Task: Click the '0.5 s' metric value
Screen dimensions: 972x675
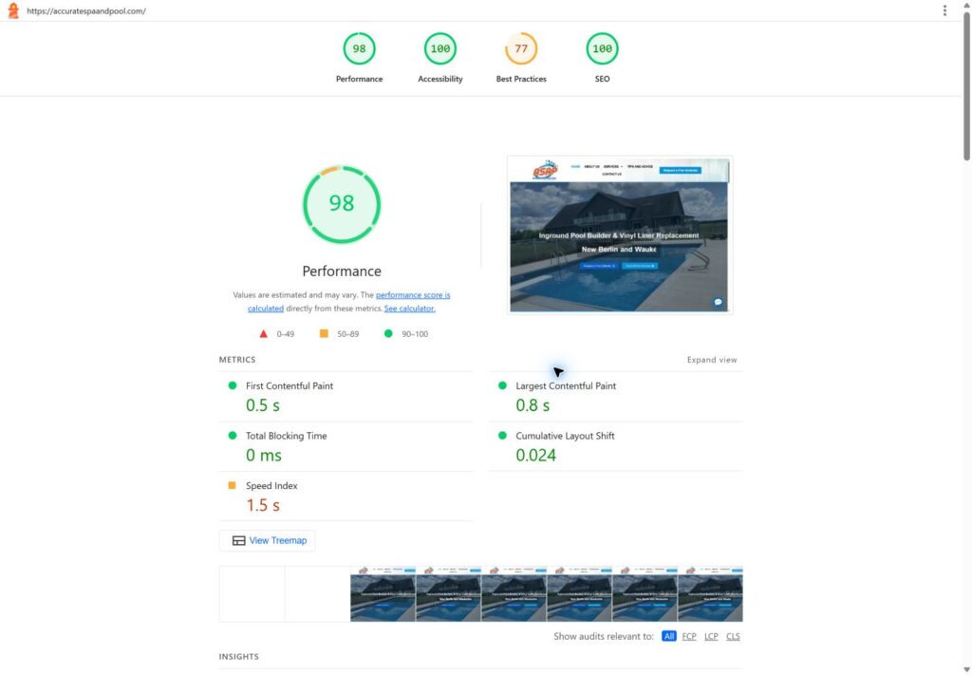Action: tap(263, 405)
